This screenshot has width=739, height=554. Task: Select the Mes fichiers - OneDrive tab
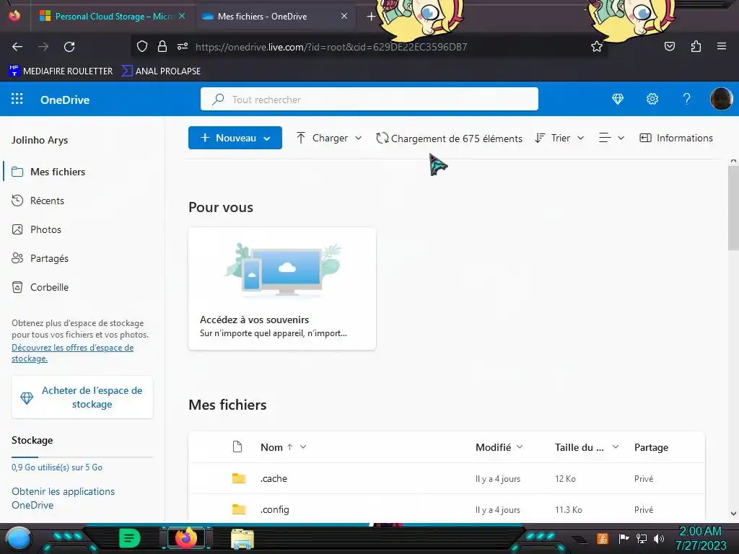click(x=275, y=17)
